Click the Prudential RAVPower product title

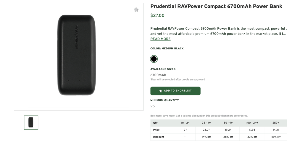coord(216,6)
